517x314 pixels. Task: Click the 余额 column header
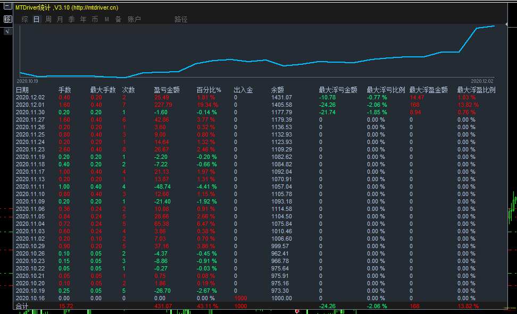click(x=277, y=90)
